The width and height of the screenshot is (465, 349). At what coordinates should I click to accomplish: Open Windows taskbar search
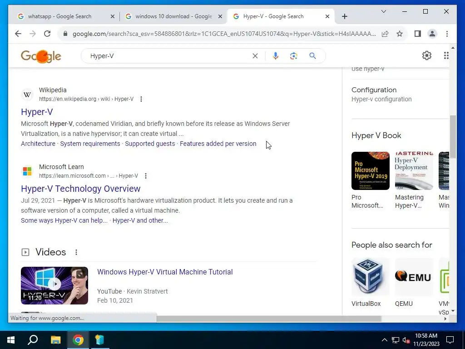click(x=33, y=340)
